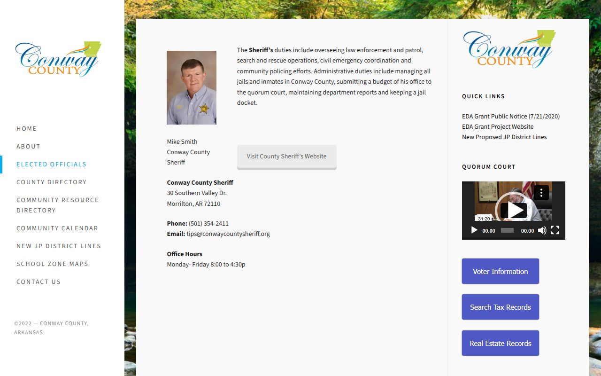The image size is (601, 376).
Task: Open Real Estate Records
Action: (500, 343)
